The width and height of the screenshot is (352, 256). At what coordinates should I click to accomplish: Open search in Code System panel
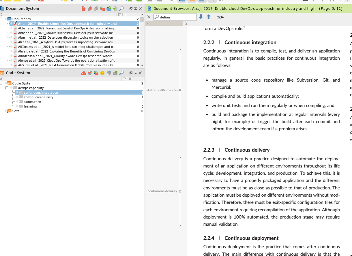[121, 73]
